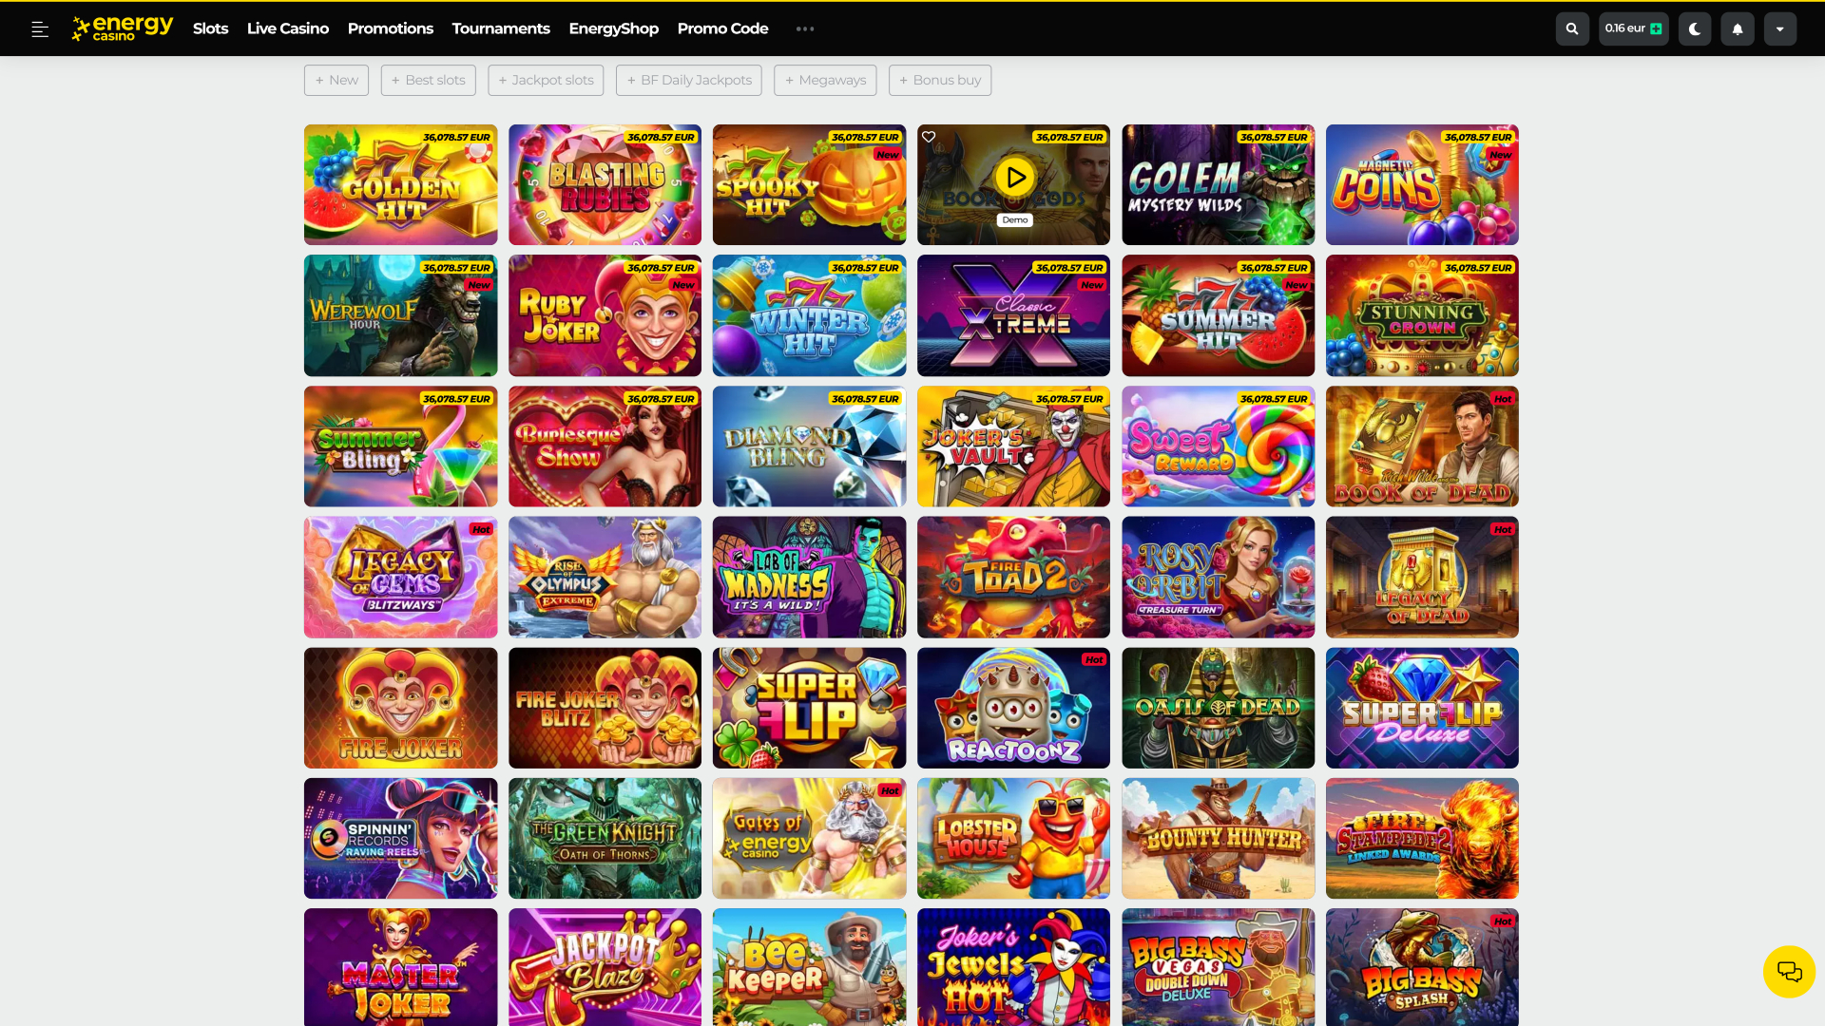Apply the Bonus buy filter
1825x1026 pixels.
pos(939,80)
